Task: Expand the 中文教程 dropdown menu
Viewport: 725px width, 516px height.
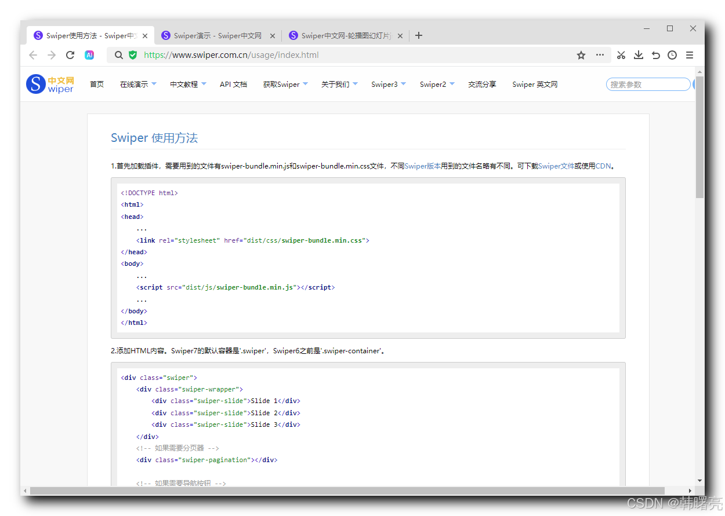Action: [x=188, y=85]
